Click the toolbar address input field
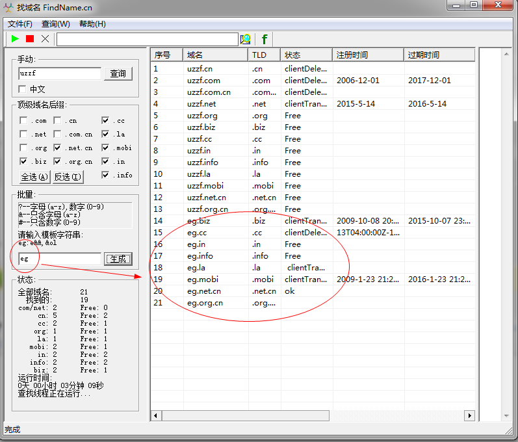Screen dimensions: 518x442 pos(148,39)
